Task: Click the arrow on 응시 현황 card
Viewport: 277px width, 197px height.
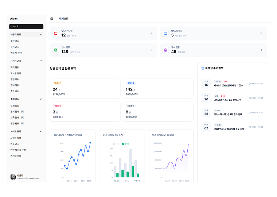Action: (x=261, y=50)
